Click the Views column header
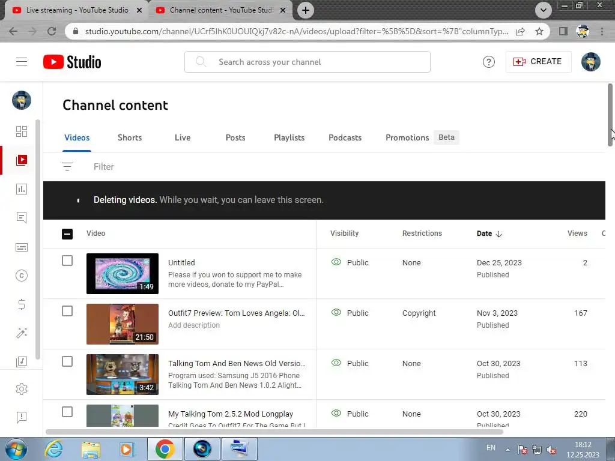Image resolution: width=615 pixels, height=461 pixels. point(577,234)
